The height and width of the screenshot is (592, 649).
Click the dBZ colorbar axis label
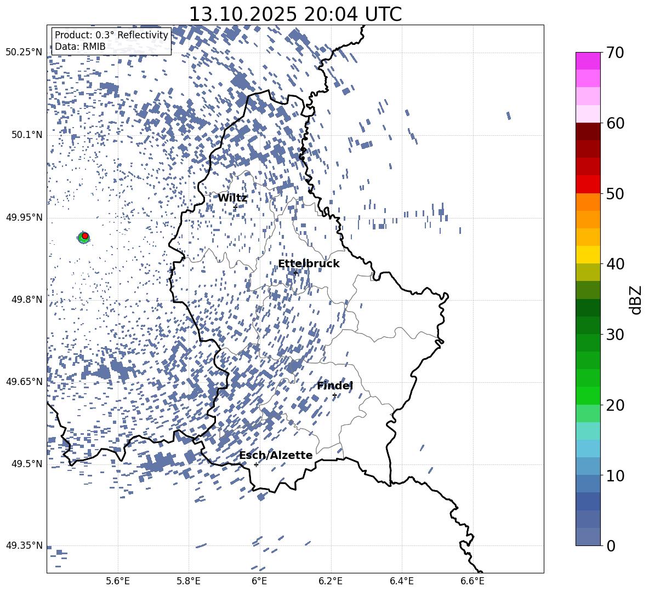pos(636,300)
